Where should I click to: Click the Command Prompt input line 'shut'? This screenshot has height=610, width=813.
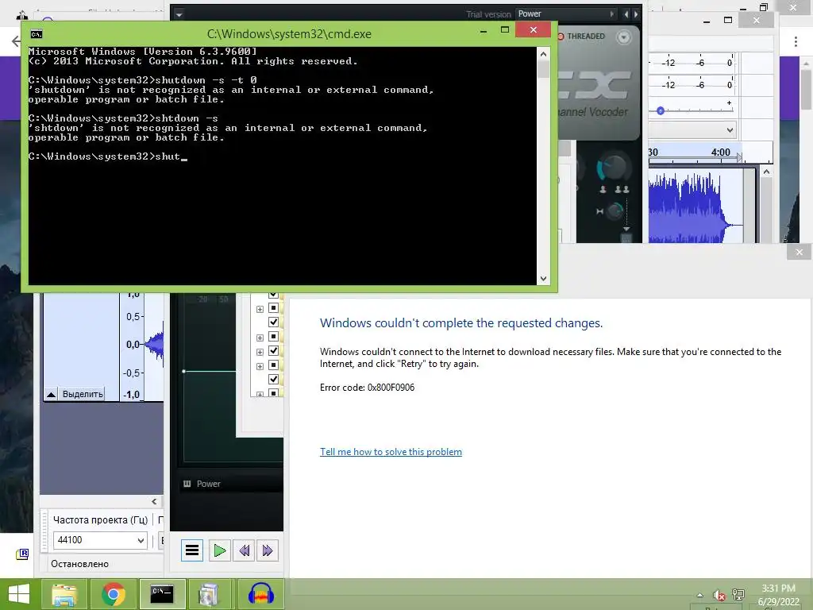point(107,156)
